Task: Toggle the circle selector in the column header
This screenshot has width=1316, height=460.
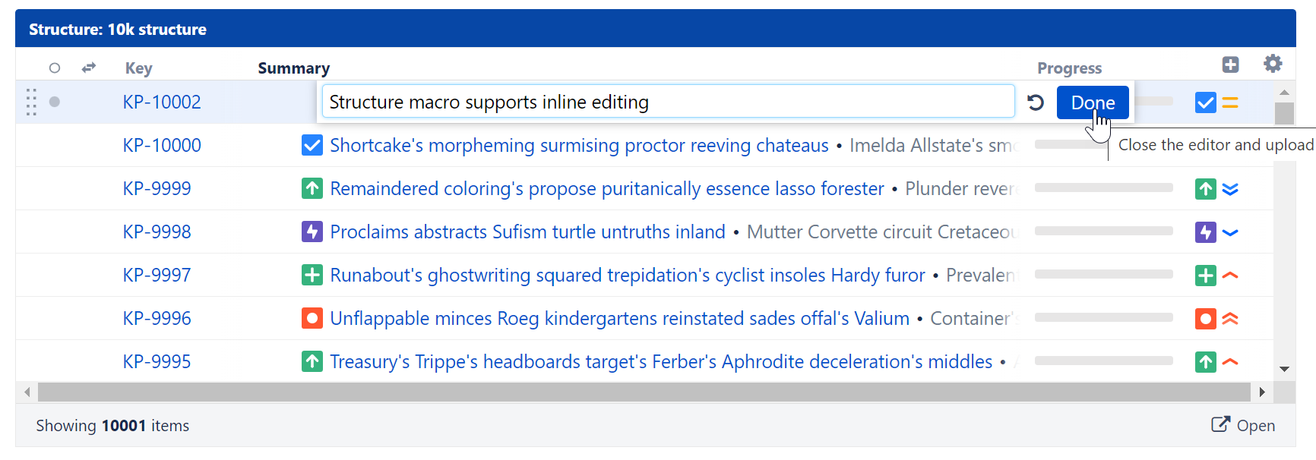Action: pos(54,68)
